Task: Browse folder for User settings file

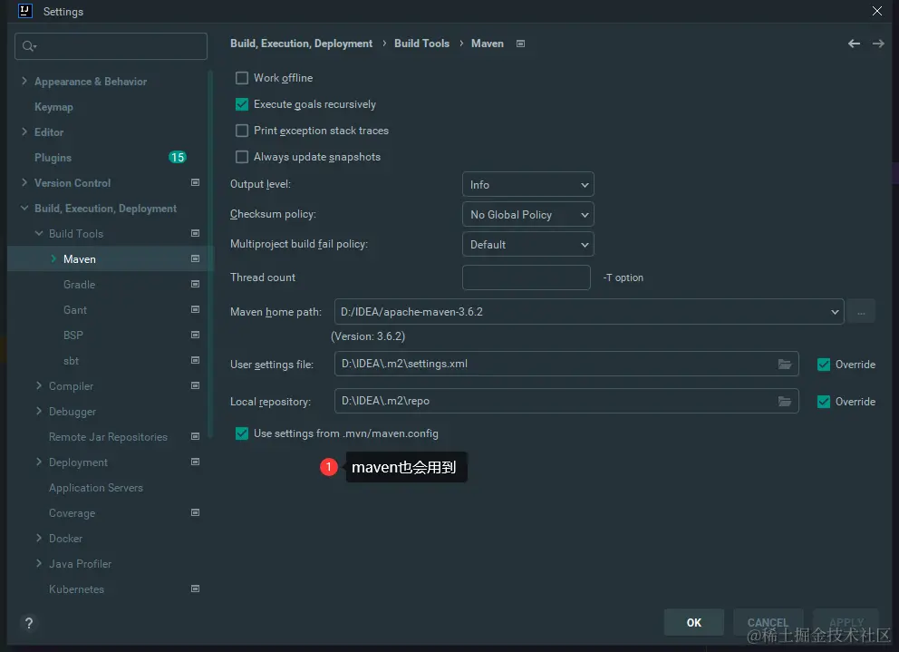Action: pos(784,364)
